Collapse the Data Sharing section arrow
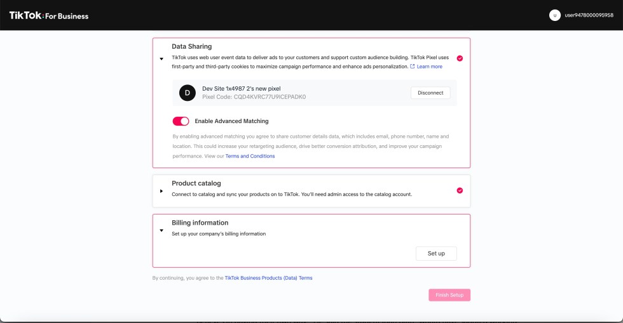Screen dimensions: 623x323 pos(161,58)
